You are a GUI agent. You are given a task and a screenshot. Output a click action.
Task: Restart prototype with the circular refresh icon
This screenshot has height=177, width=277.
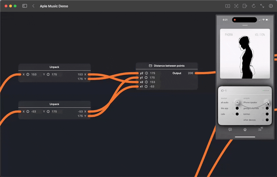254,6
